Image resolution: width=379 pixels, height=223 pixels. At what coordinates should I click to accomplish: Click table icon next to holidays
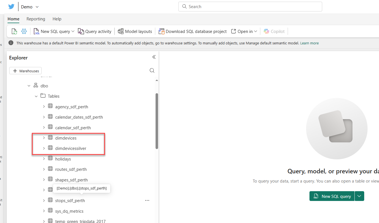tap(50, 159)
